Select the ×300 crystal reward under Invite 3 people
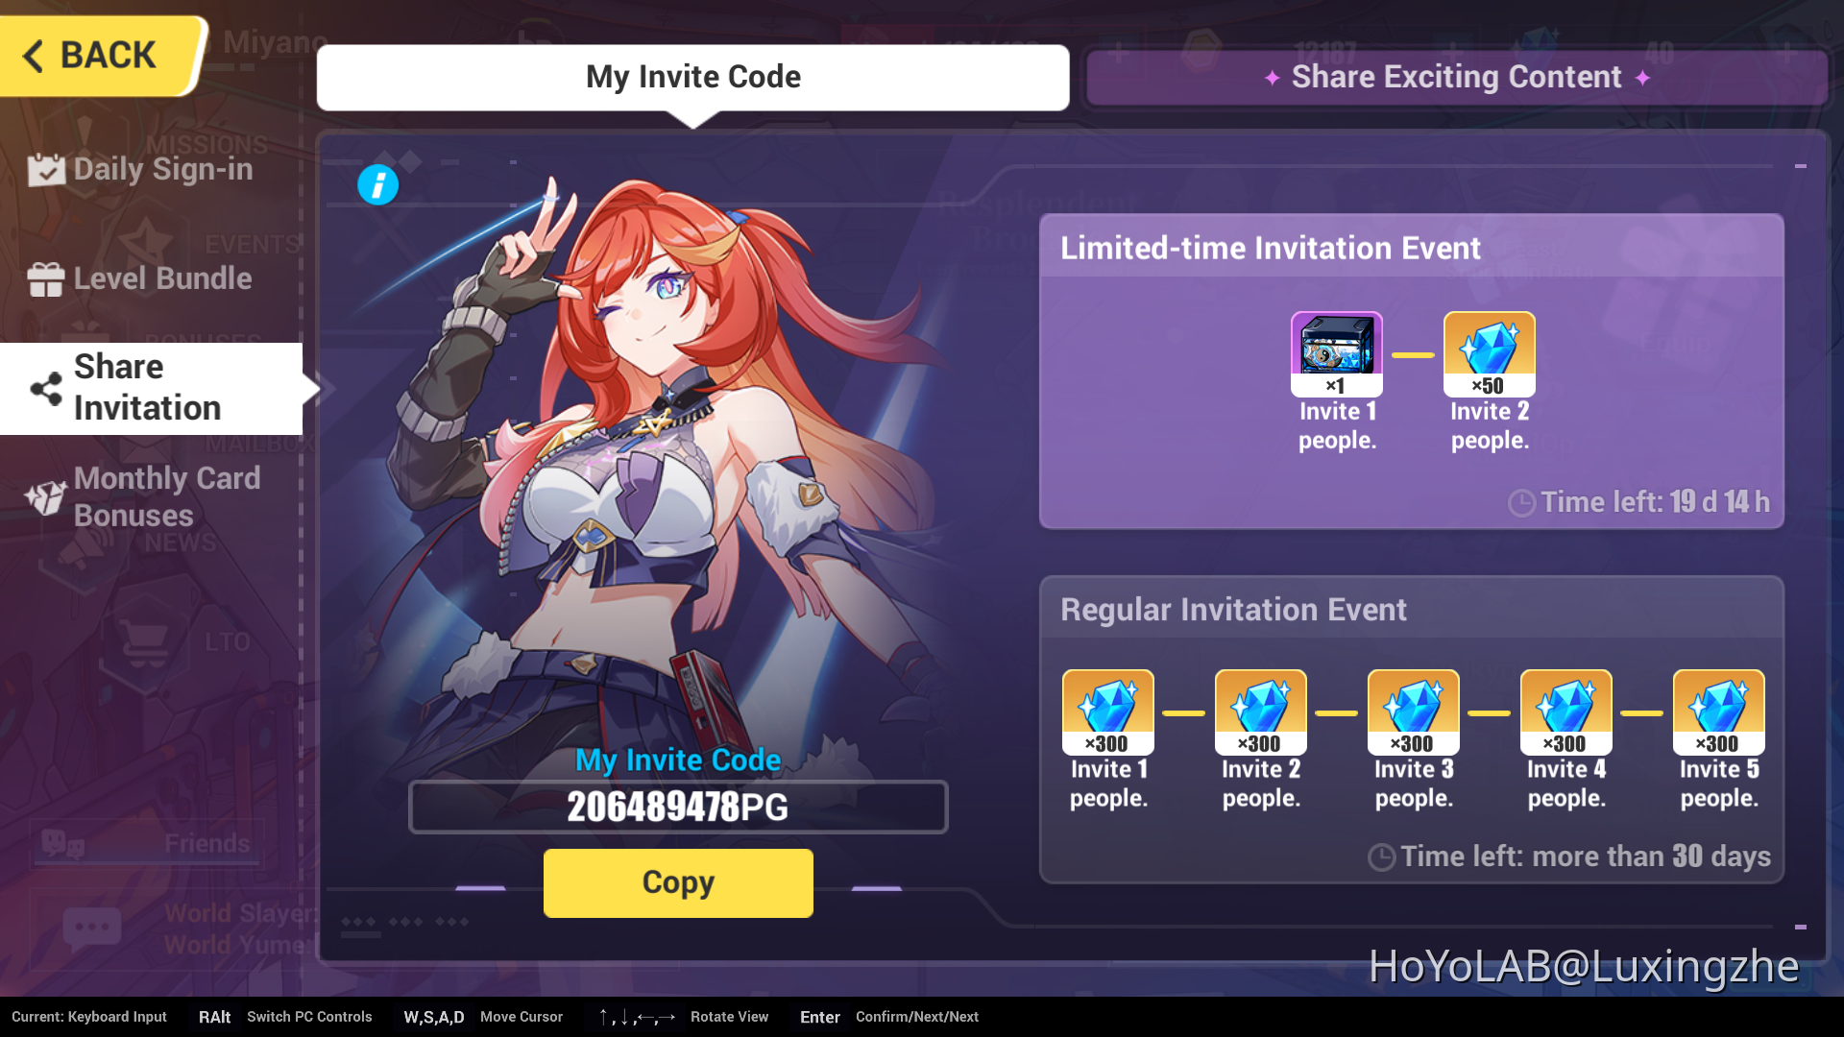This screenshot has width=1844, height=1037. click(x=1413, y=711)
